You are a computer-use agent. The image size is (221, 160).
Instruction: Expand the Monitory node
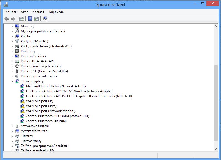pyautogui.click(x=12, y=27)
